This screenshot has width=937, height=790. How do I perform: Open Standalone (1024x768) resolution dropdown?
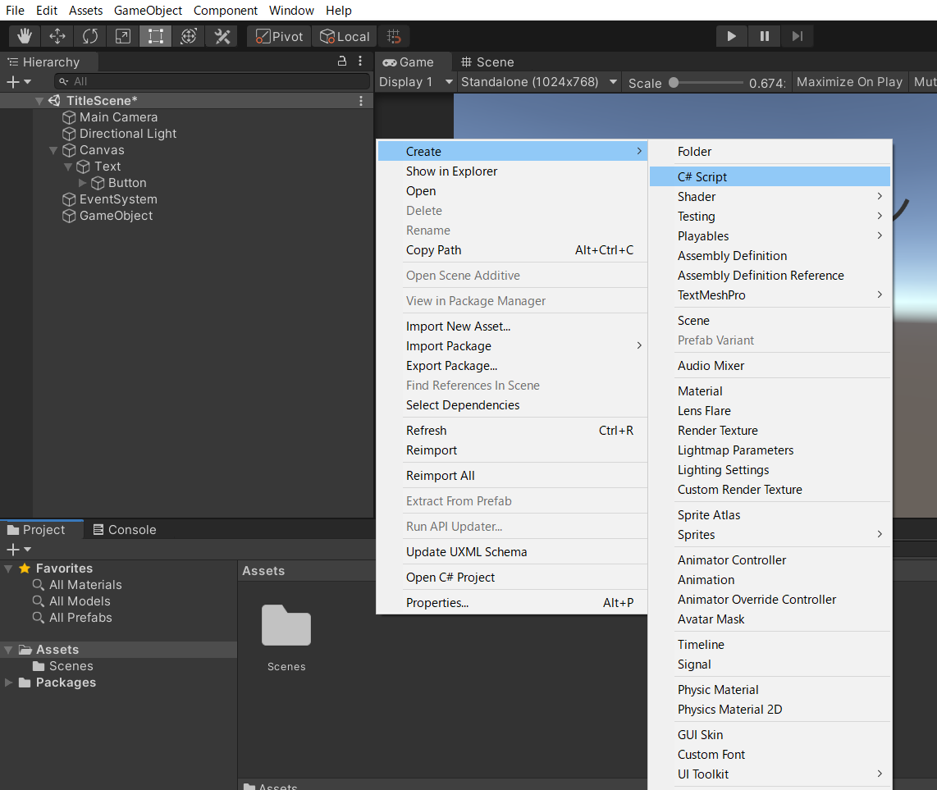[539, 82]
